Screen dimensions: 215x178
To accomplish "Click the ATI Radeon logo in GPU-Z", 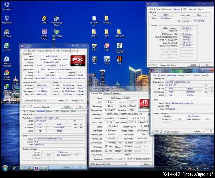I will point(144,103).
